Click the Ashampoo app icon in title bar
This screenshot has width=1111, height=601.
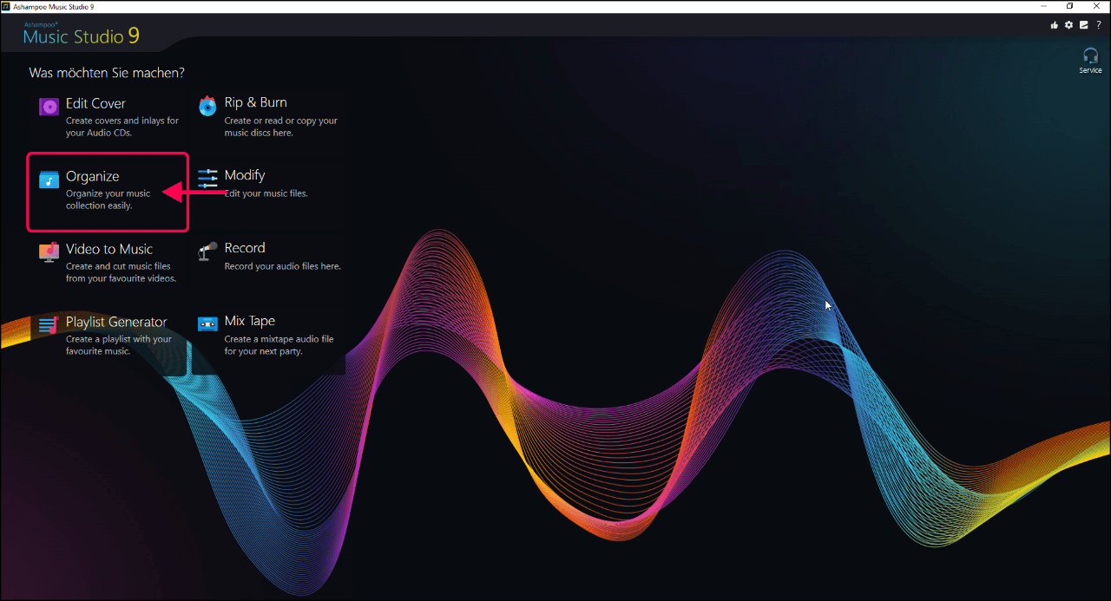(x=6, y=6)
